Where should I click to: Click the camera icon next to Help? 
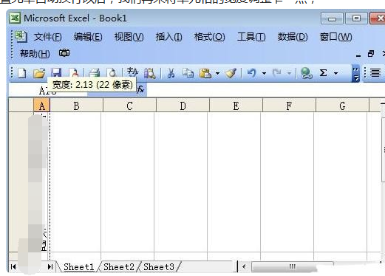(x=64, y=53)
